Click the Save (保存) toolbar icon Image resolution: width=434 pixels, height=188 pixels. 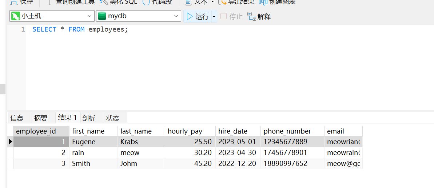pos(13,2)
